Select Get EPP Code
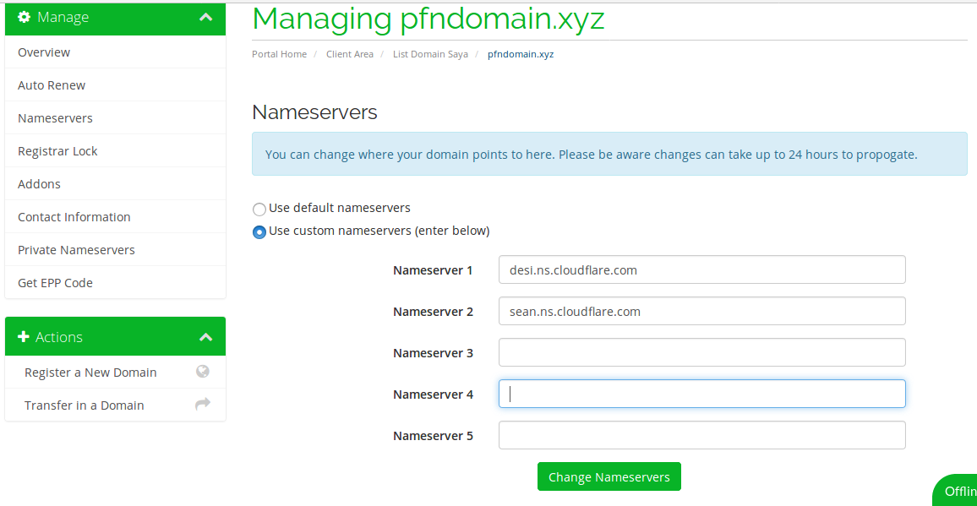The height and width of the screenshot is (506, 977). [x=115, y=283]
